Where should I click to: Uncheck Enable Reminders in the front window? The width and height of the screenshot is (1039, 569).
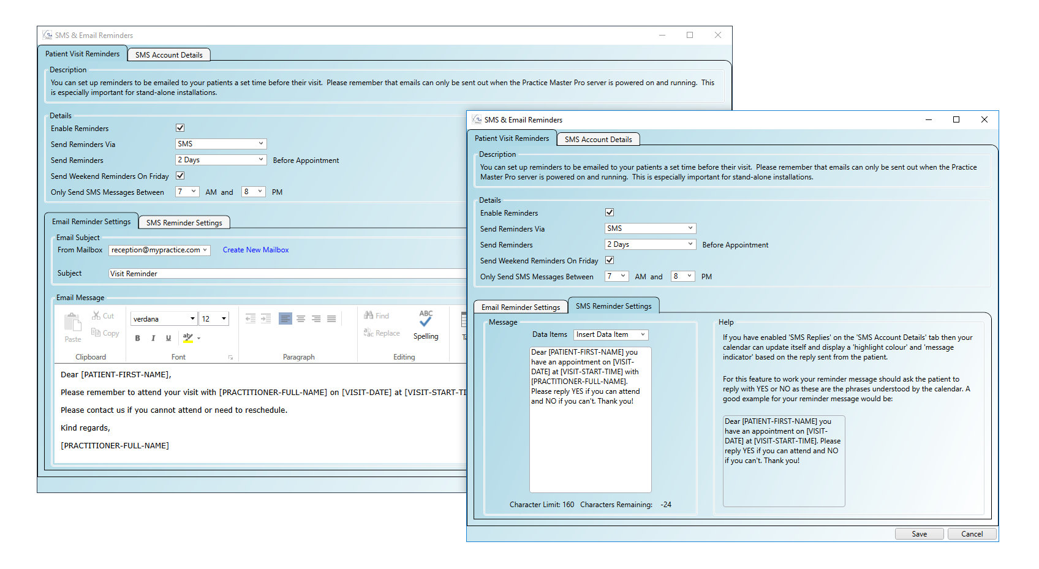[x=610, y=213]
